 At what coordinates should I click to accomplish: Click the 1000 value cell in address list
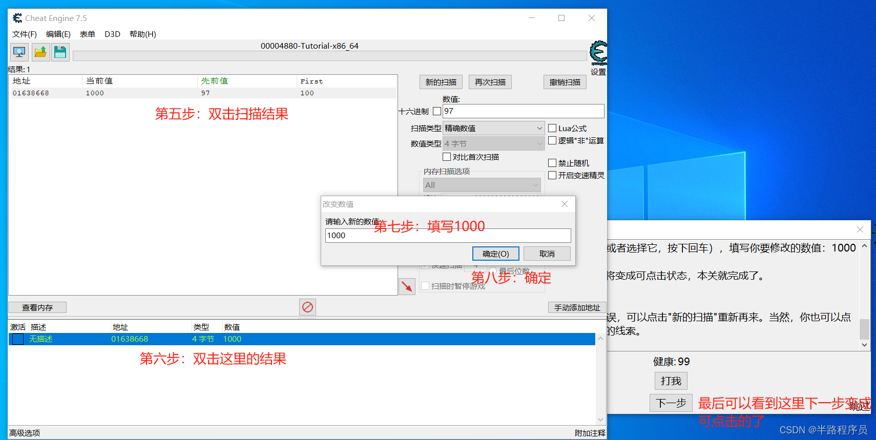232,339
